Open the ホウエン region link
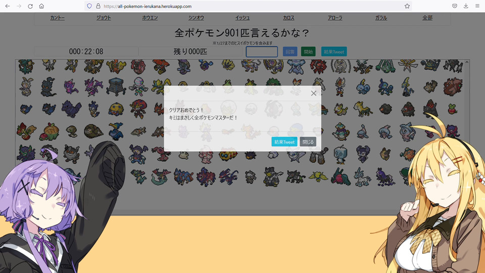The height and width of the screenshot is (273, 485). (x=150, y=18)
